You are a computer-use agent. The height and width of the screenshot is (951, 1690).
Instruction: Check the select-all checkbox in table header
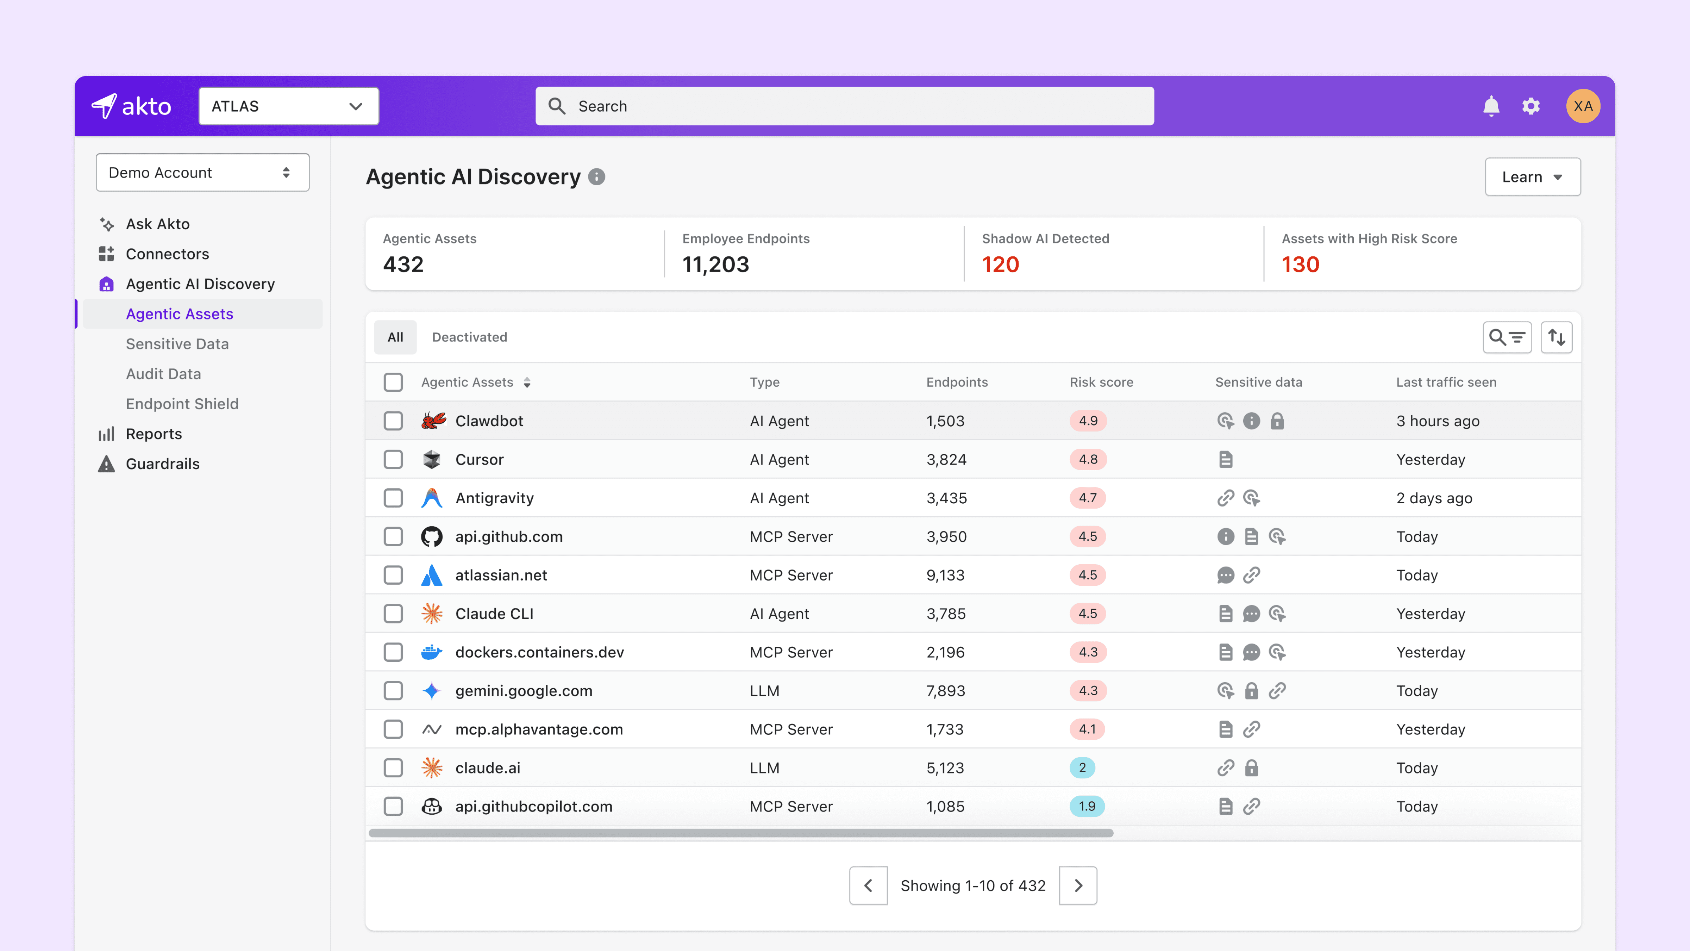[x=393, y=382]
